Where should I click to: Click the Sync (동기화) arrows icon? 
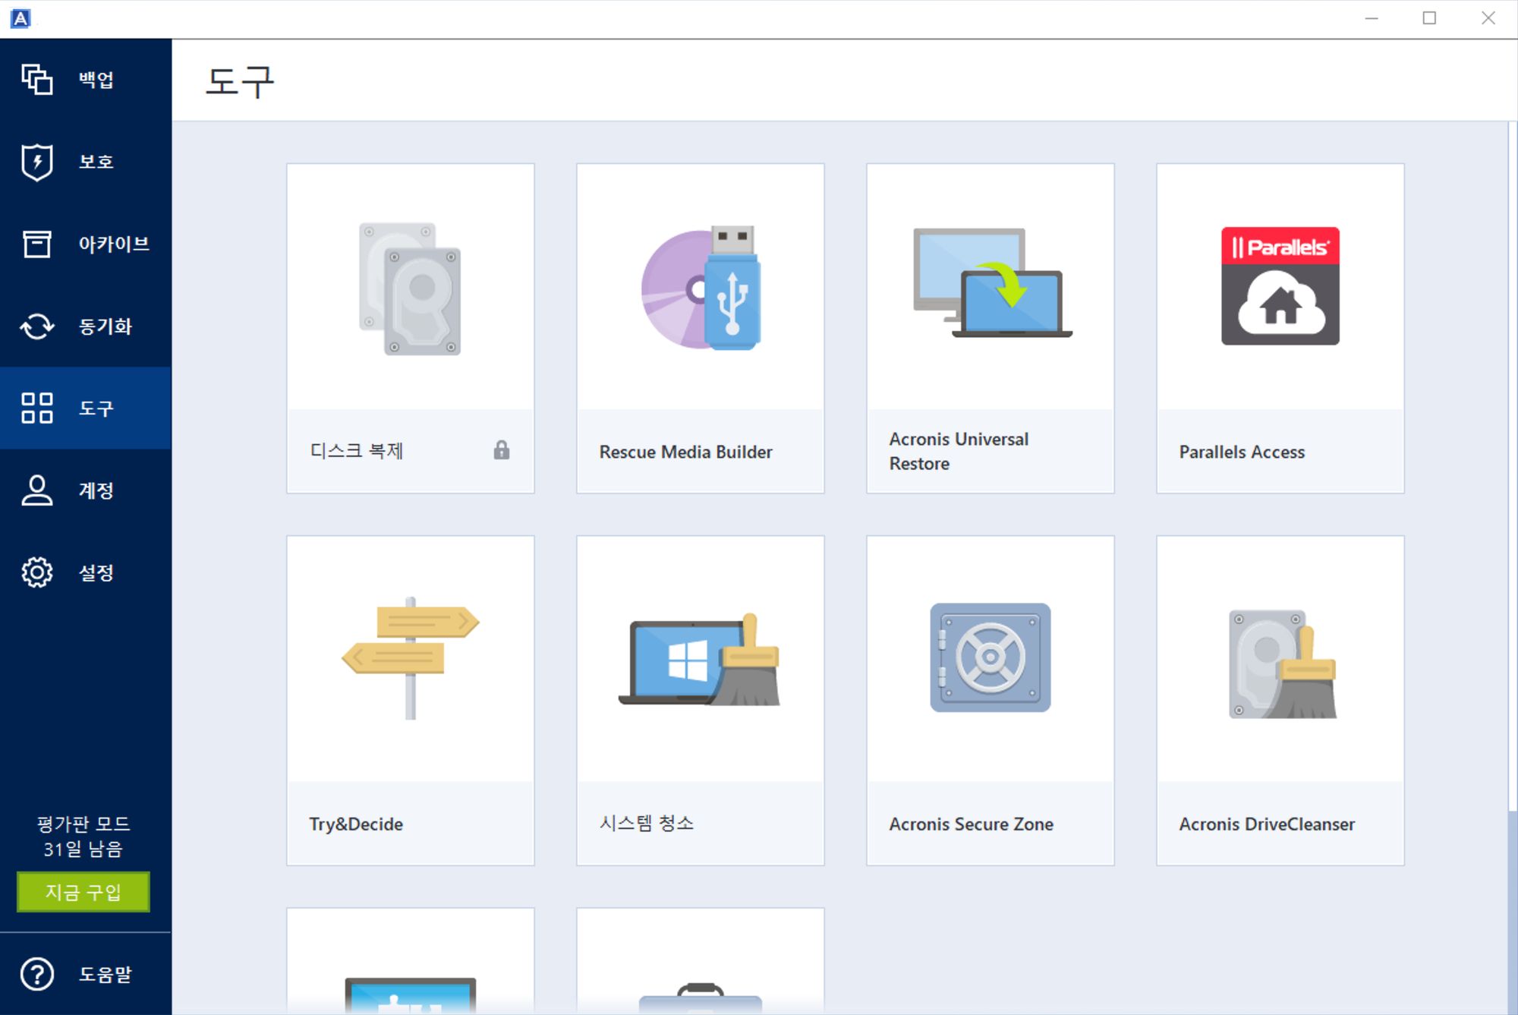click(x=36, y=326)
